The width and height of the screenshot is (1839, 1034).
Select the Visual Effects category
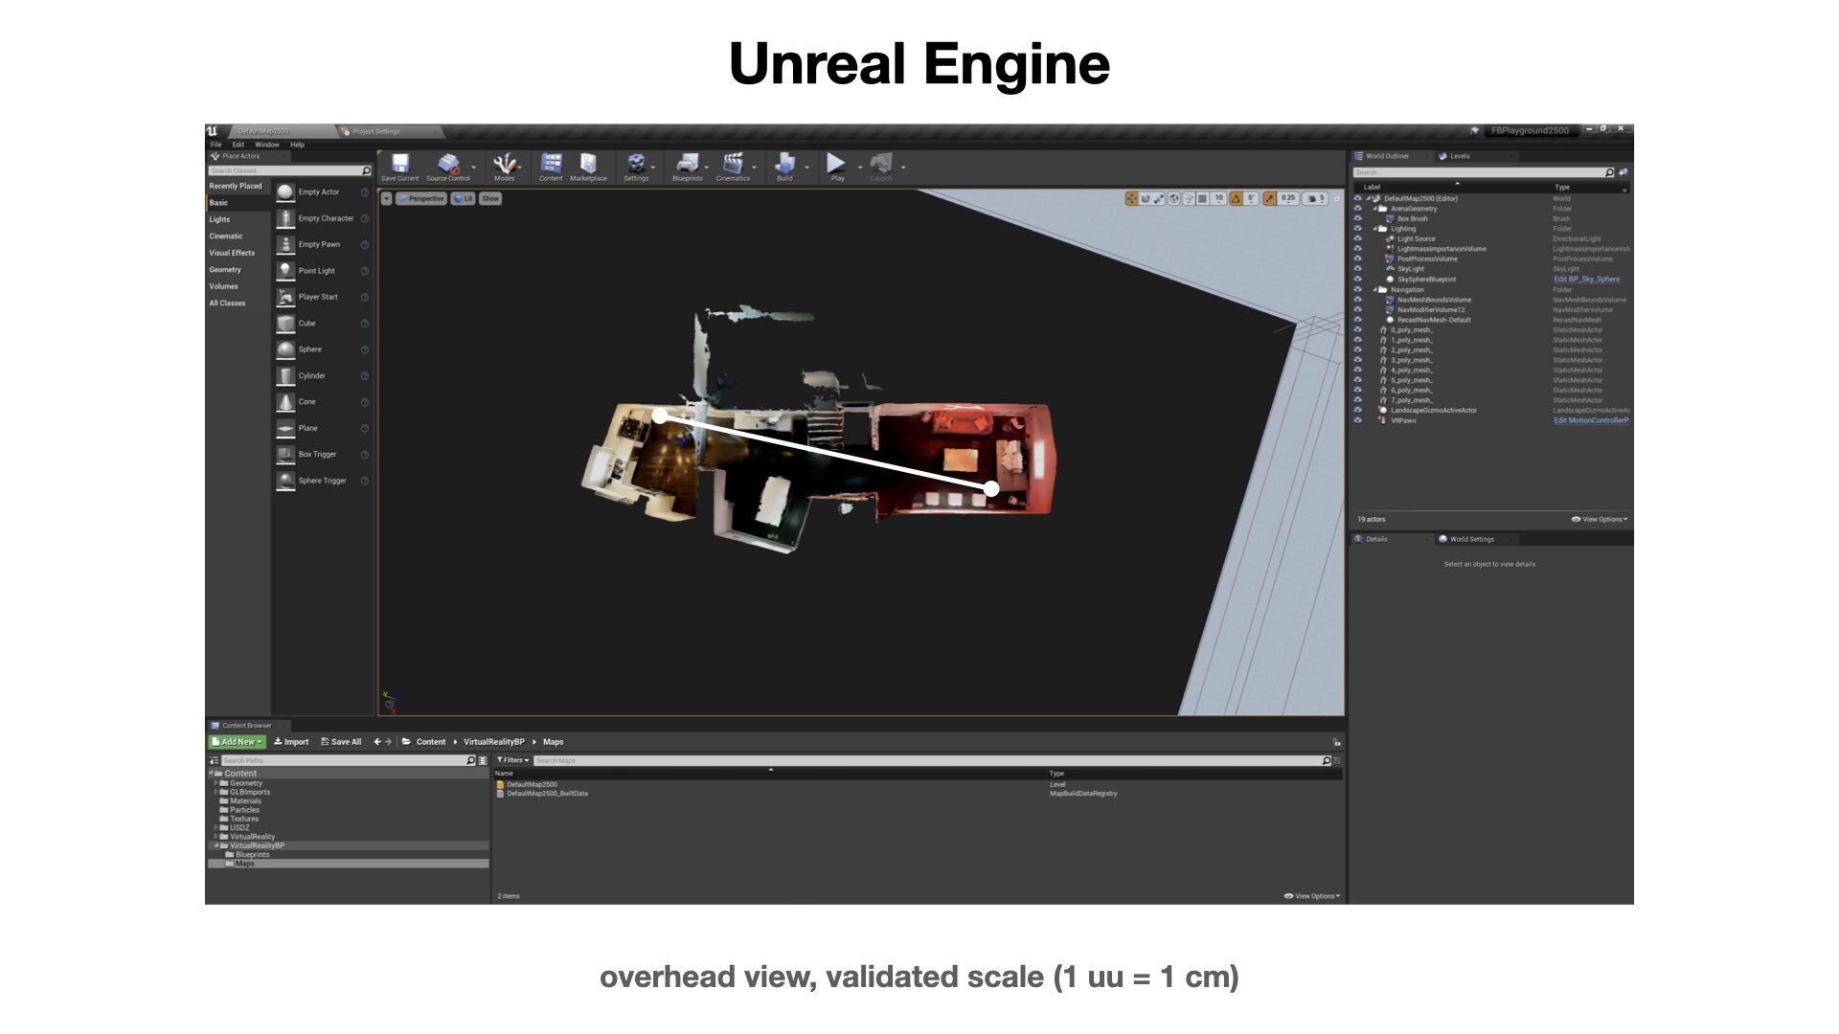click(x=232, y=253)
